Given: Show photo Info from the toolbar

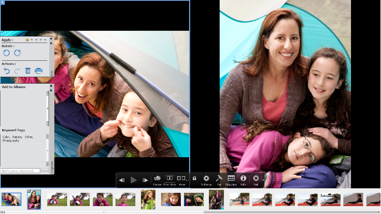Looking at the screenshot, I should click(x=243, y=178).
